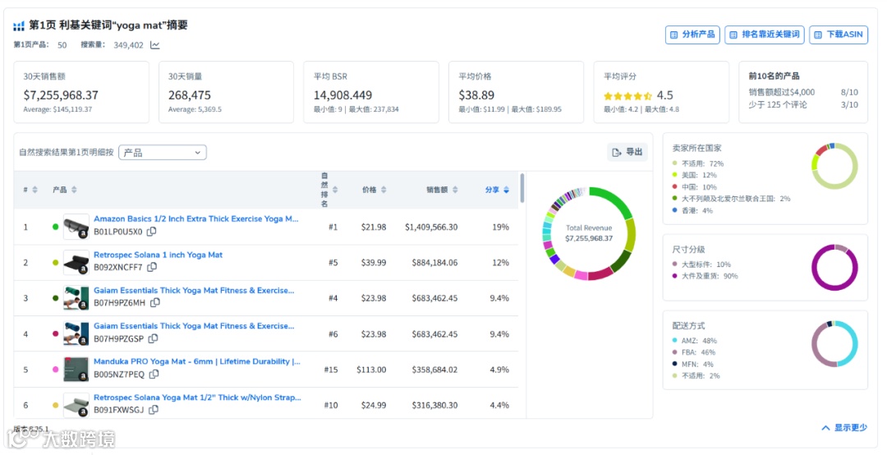Select organic rank cell #15
This screenshot has height=455, width=887.
(331, 370)
